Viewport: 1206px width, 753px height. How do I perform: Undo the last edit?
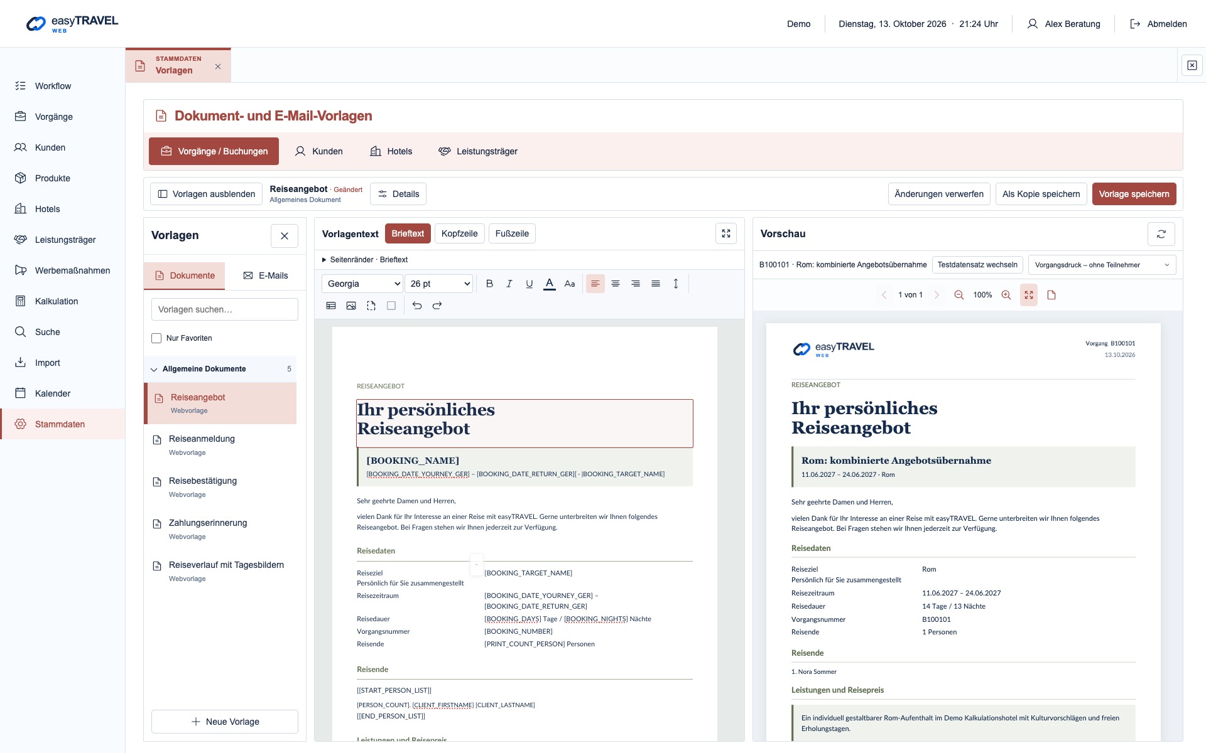click(417, 306)
